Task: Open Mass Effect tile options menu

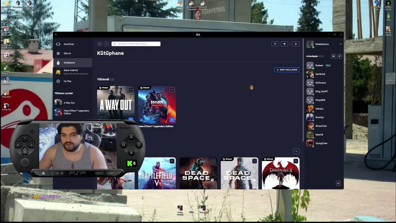Action: [x=172, y=90]
